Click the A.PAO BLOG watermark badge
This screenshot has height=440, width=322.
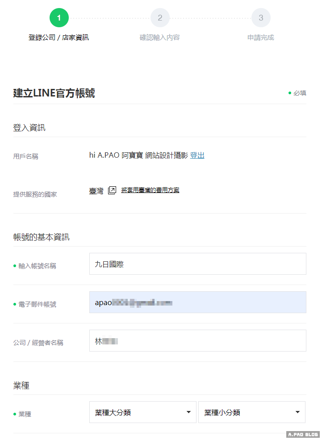(302, 435)
